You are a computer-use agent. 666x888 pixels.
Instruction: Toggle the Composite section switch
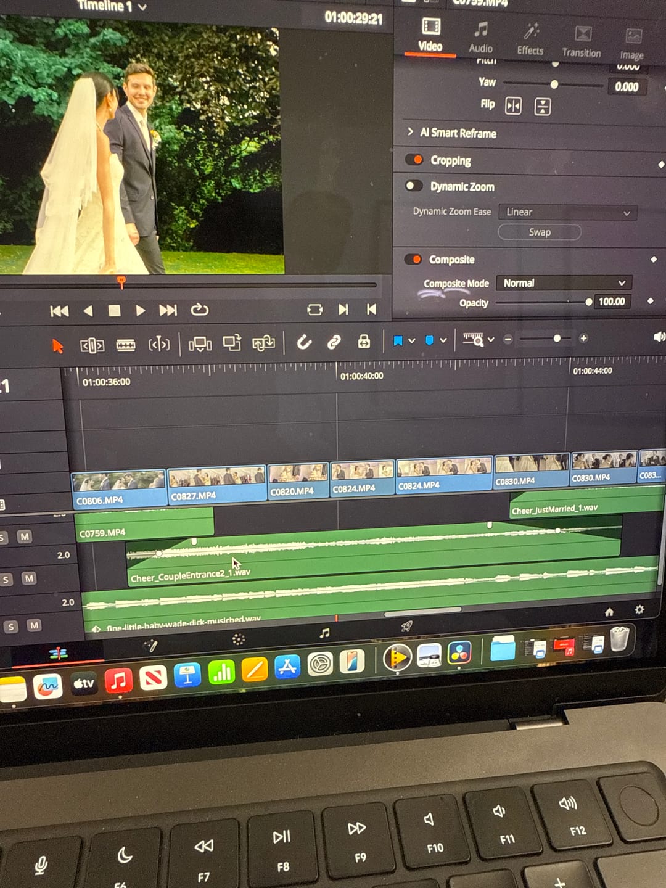click(x=413, y=259)
